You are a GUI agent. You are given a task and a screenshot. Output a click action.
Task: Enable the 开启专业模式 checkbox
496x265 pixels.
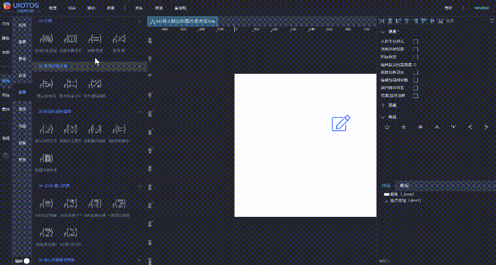coord(416,41)
